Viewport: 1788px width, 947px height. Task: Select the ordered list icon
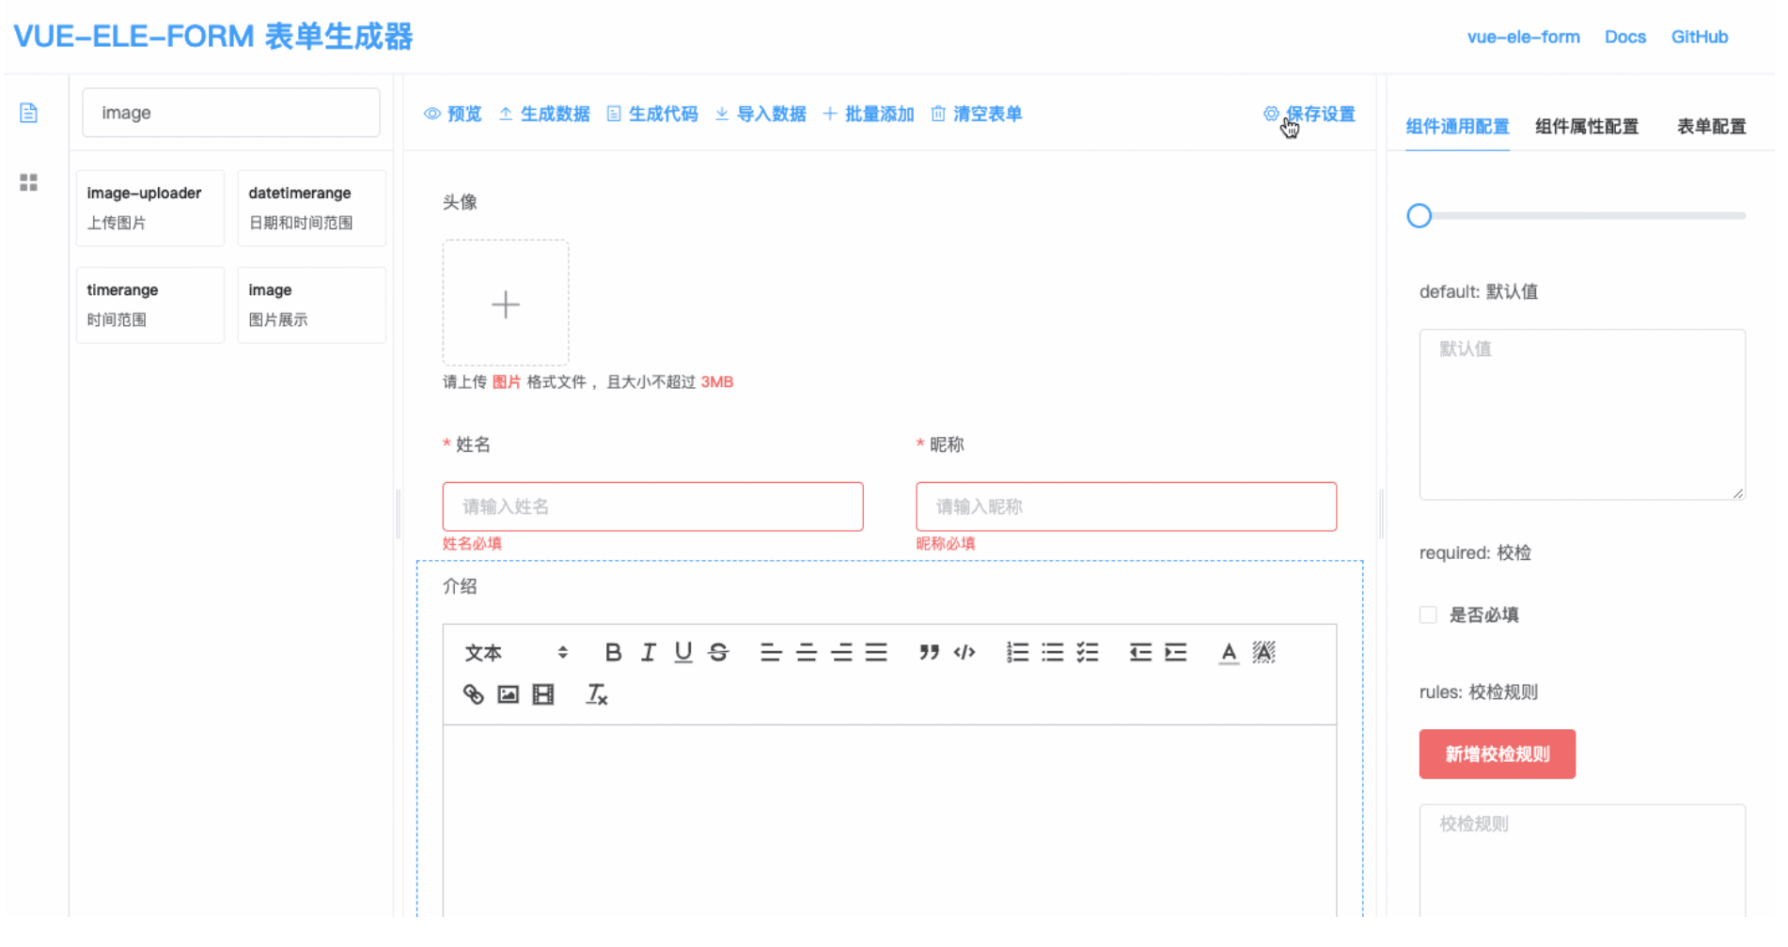(1017, 652)
